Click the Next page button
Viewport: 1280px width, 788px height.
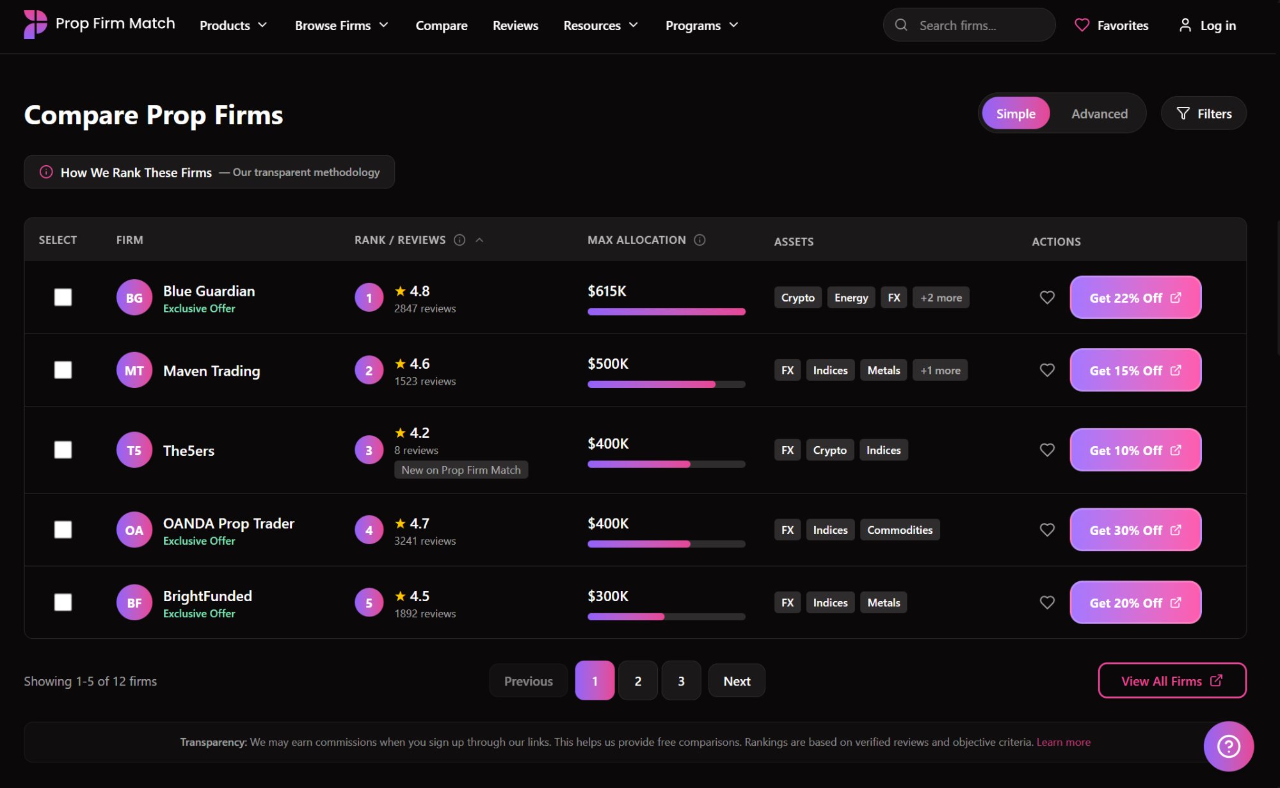[x=737, y=680]
